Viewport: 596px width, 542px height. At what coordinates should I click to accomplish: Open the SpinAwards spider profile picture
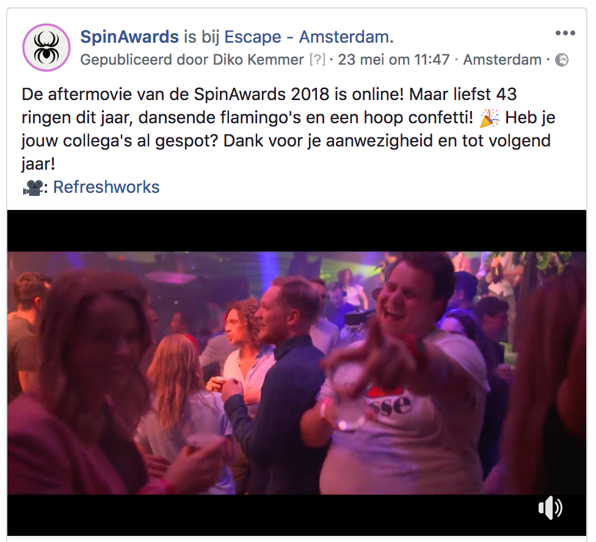click(x=46, y=48)
